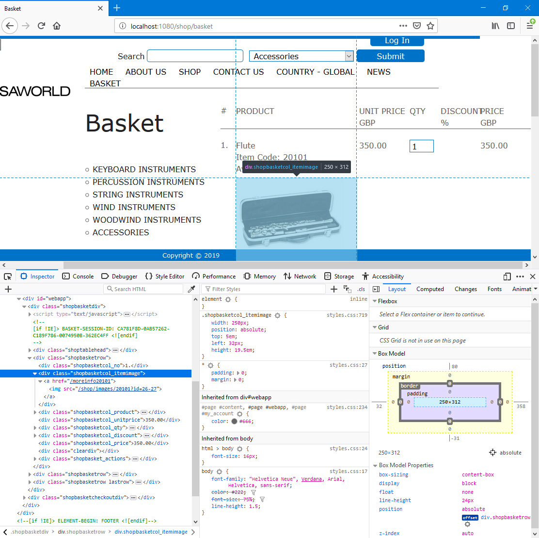This screenshot has width=539, height=538.
Task: Open the page actions three-dot menu in address bar
Action: (403, 26)
